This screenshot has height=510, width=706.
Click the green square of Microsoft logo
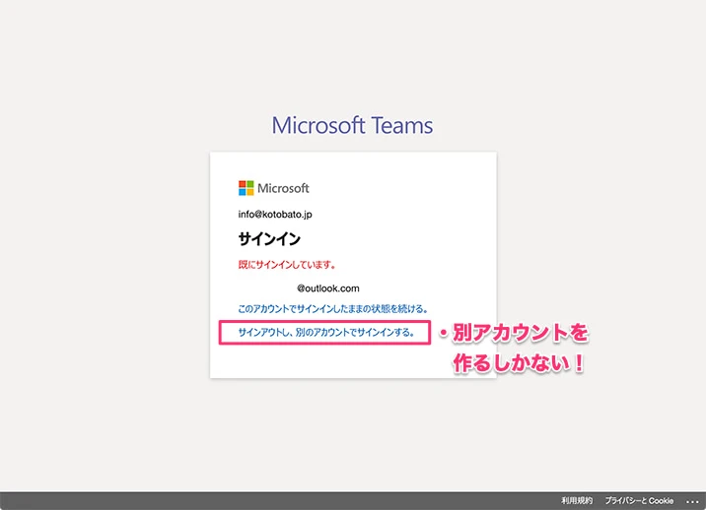[250, 184]
